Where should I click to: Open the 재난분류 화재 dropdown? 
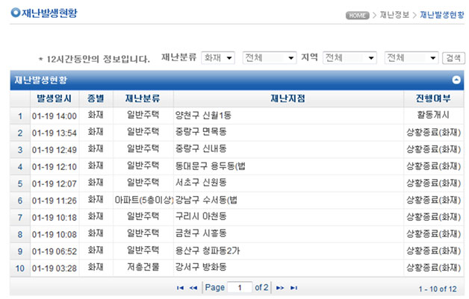tap(218, 57)
